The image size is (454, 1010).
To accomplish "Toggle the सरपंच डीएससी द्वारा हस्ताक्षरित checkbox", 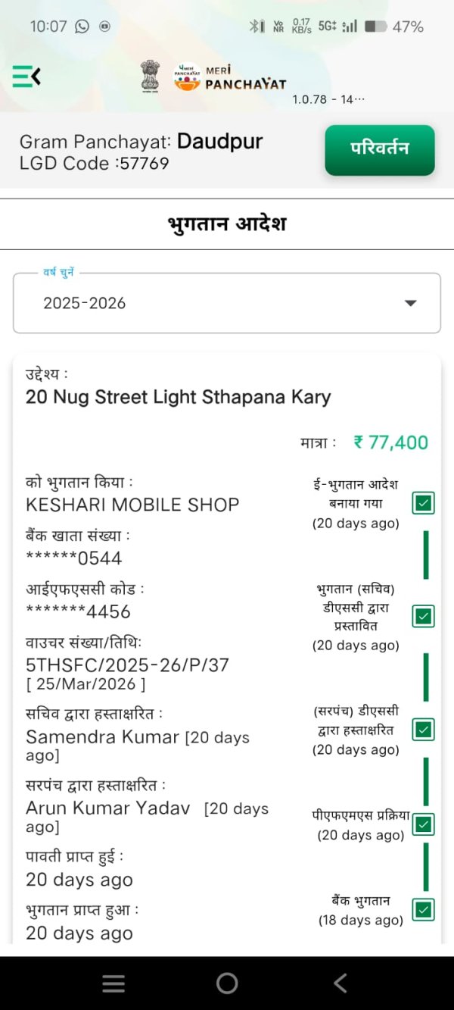I will point(424,730).
